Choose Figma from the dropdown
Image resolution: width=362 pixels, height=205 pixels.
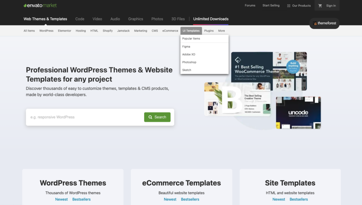(204, 47)
